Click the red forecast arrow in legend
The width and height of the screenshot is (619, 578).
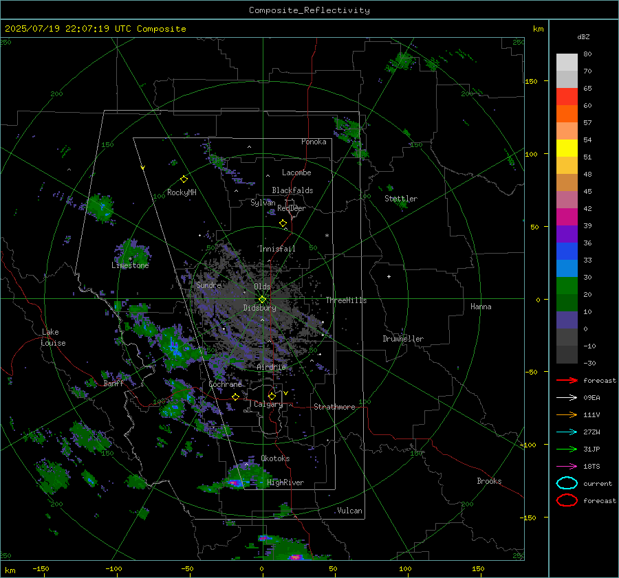click(567, 380)
